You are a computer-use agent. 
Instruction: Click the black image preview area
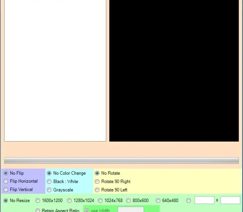(x=174, y=71)
